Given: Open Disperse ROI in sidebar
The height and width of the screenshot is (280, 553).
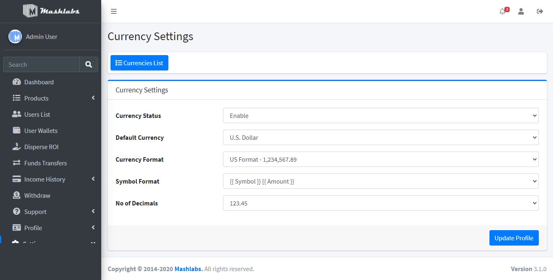Looking at the screenshot, I should click(x=41, y=147).
